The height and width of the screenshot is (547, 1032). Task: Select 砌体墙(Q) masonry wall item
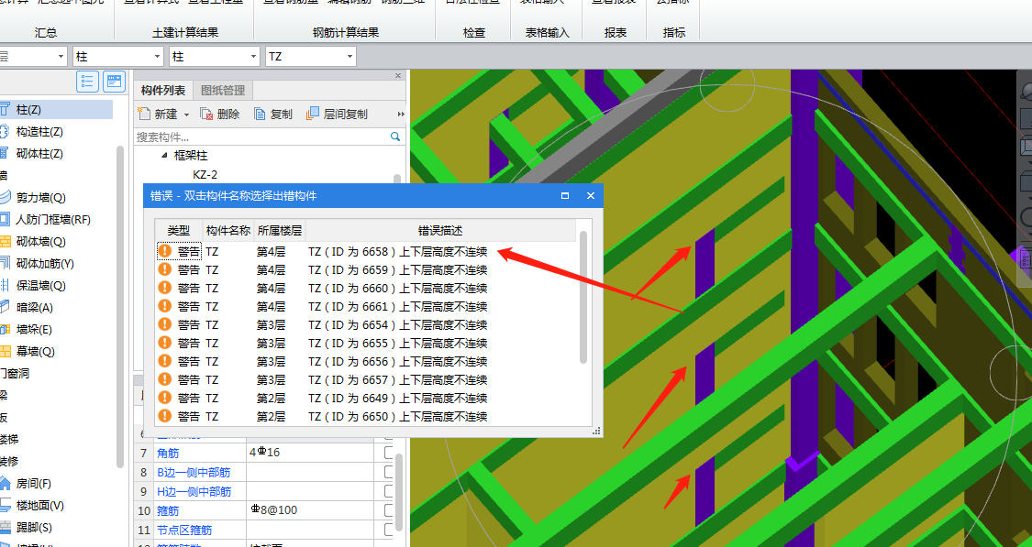40,241
